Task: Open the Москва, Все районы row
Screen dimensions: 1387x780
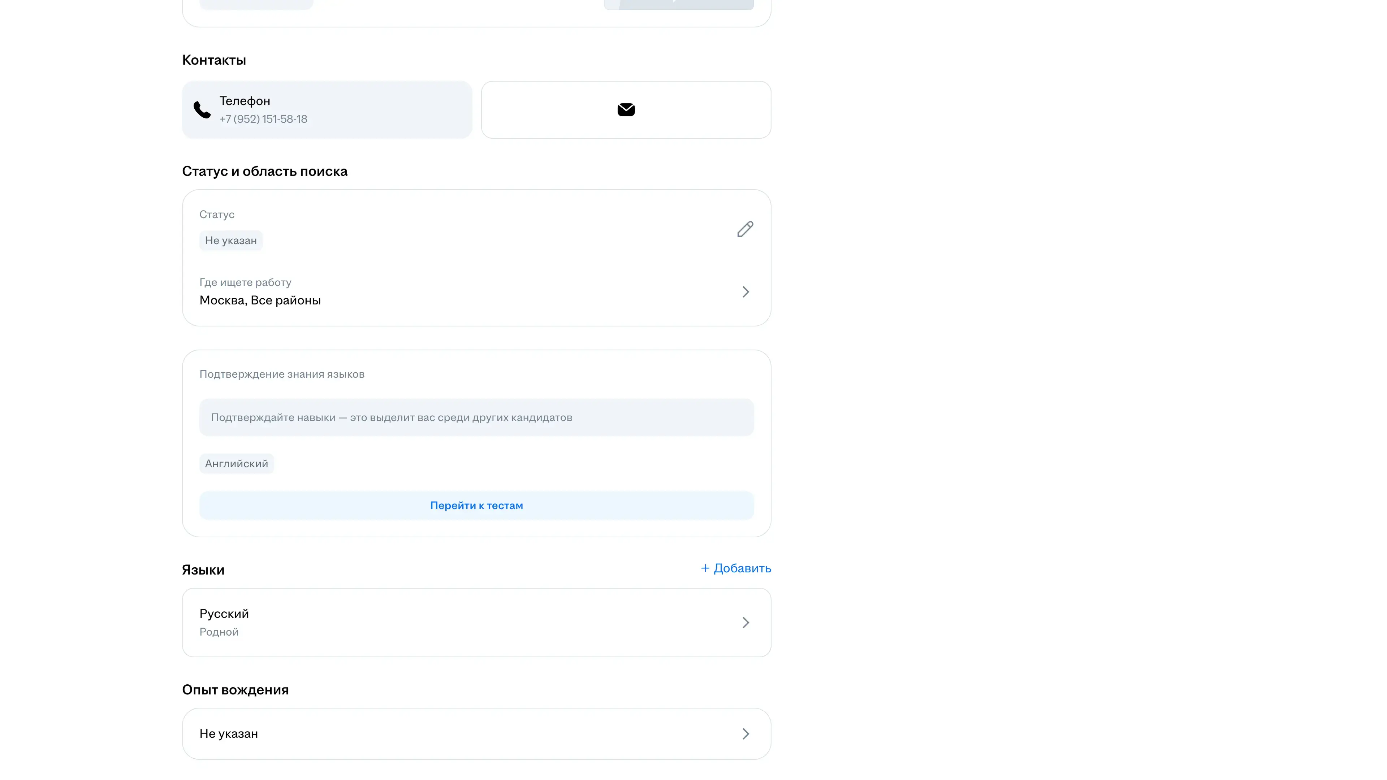Action: (260, 300)
